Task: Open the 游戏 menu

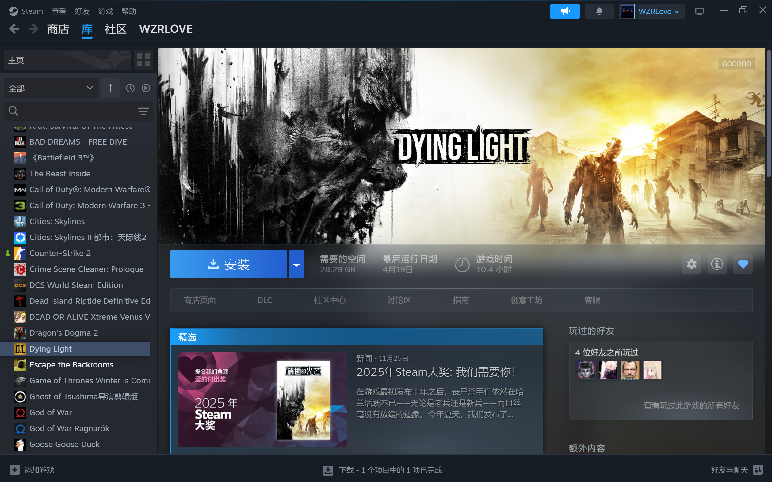Action: point(105,11)
